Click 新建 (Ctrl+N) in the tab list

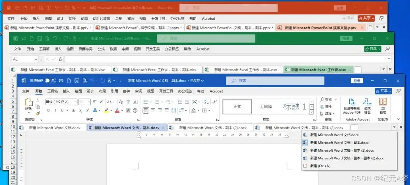point(320,166)
